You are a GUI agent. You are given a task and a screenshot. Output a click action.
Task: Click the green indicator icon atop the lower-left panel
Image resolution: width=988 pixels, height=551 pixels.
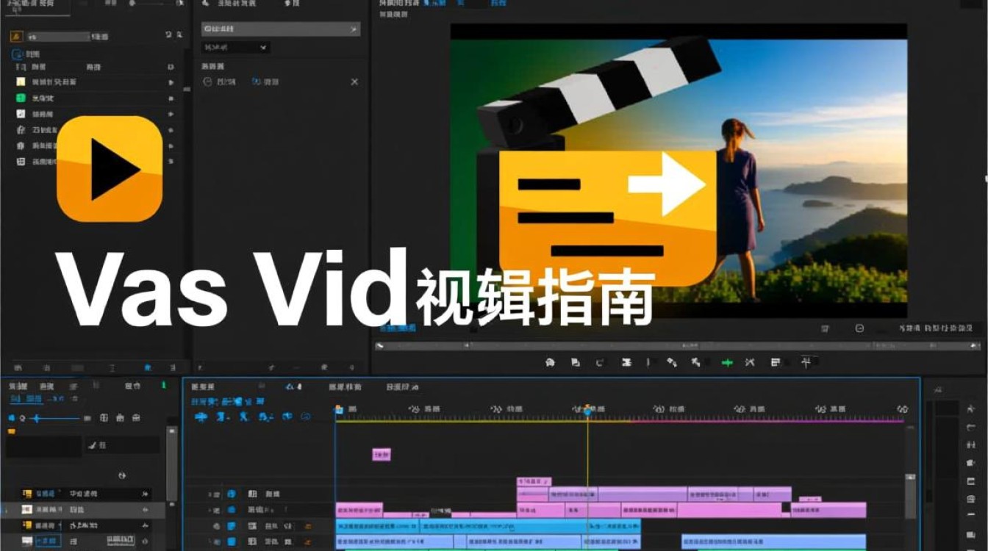pos(163,385)
